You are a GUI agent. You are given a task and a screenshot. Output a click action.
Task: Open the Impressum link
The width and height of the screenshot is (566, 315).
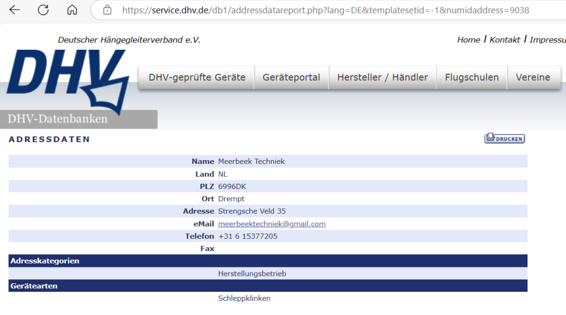(x=547, y=40)
